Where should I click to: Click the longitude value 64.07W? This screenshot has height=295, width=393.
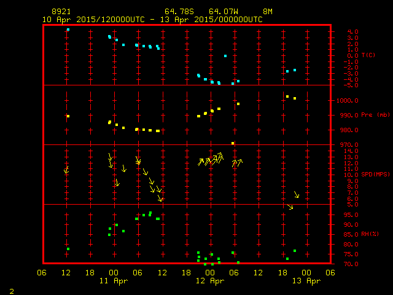click(x=222, y=12)
